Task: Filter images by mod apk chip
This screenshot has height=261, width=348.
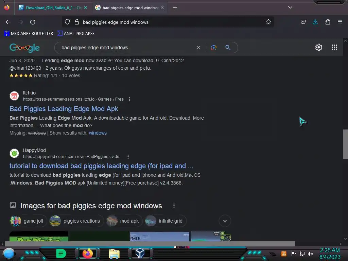Action: (x=124, y=221)
